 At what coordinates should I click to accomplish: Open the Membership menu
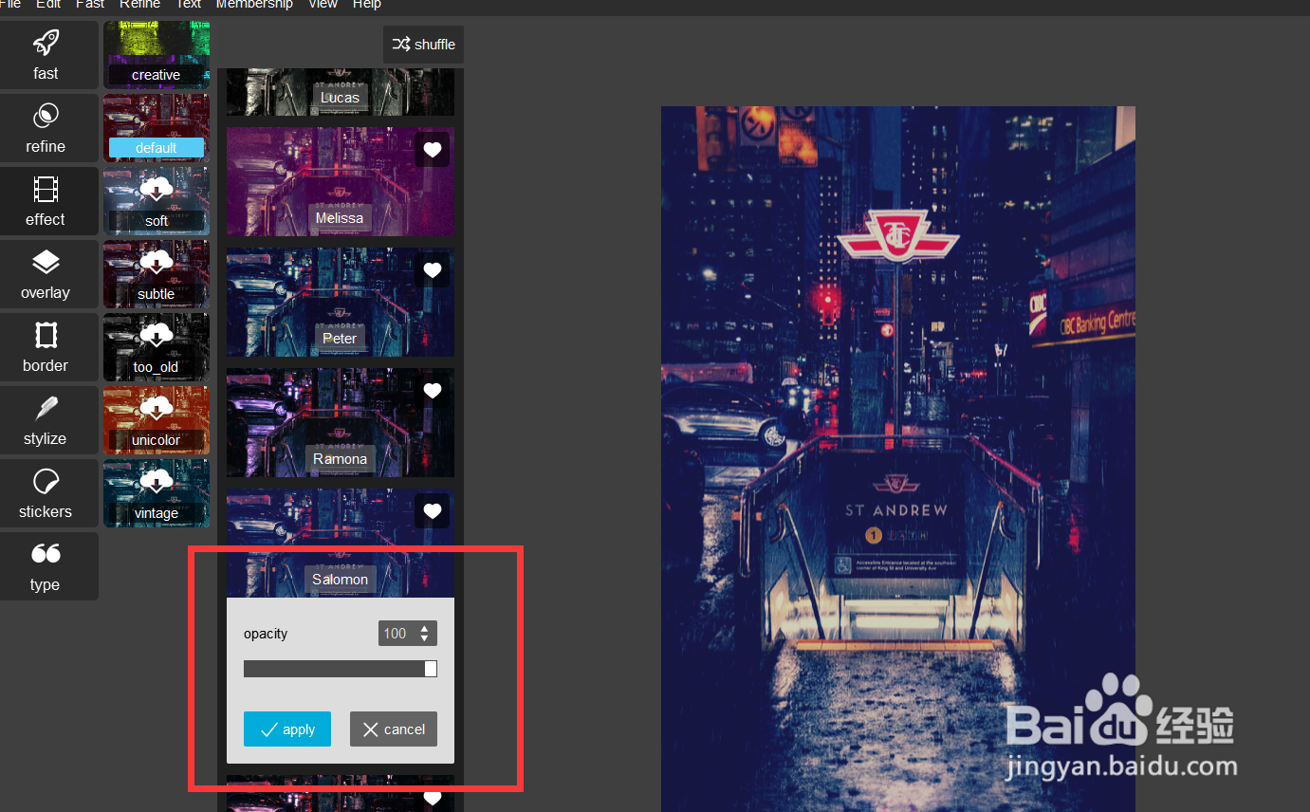coord(254,5)
